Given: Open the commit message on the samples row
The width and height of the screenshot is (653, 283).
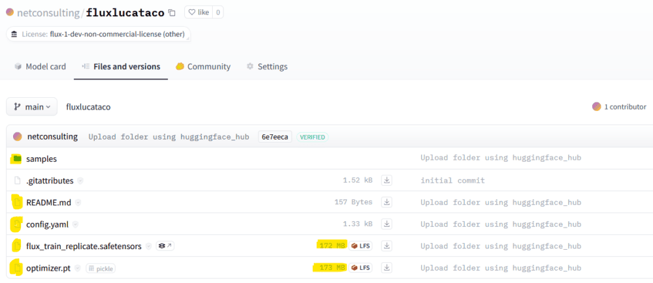Looking at the screenshot, I should pyautogui.click(x=501, y=158).
